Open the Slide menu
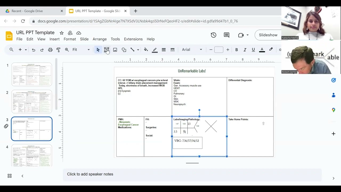 click(x=84, y=39)
